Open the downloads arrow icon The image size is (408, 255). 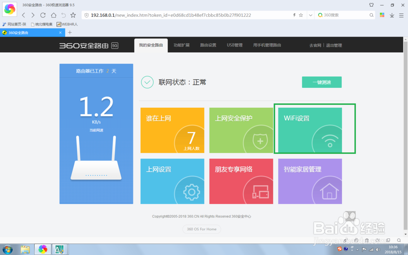(392, 15)
